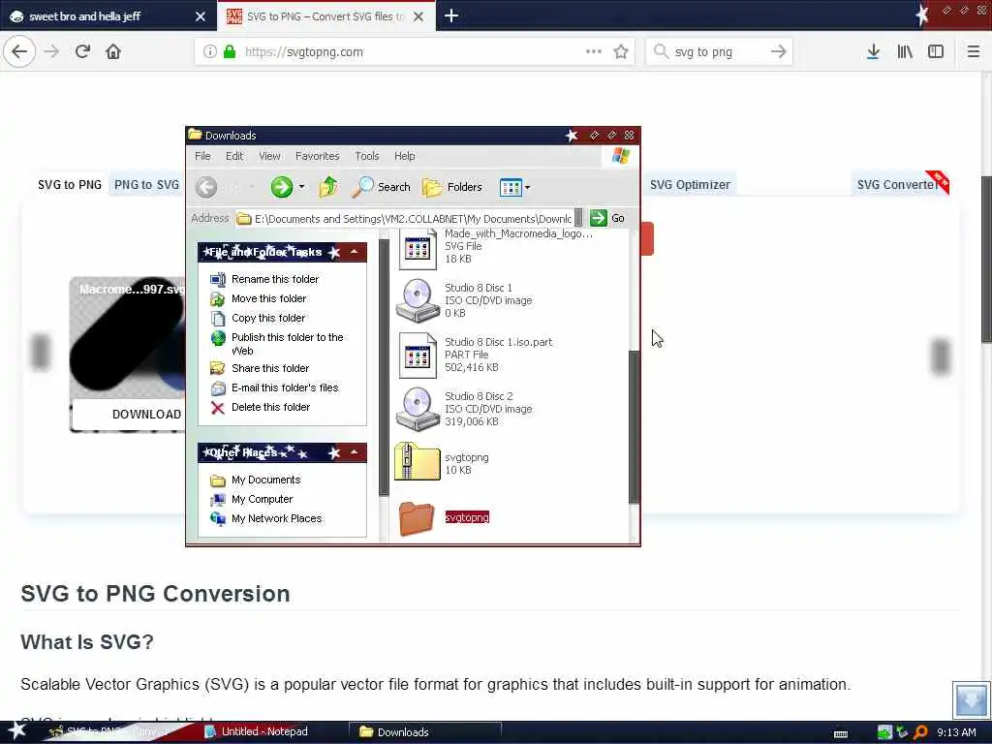Image resolution: width=992 pixels, height=744 pixels.
Task: Show Firefox downloads arrow icon
Action: coord(873,51)
